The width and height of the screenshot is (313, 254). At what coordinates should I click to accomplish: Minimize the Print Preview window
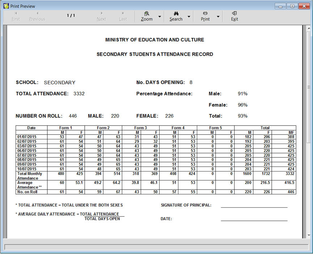(x=281, y=6)
